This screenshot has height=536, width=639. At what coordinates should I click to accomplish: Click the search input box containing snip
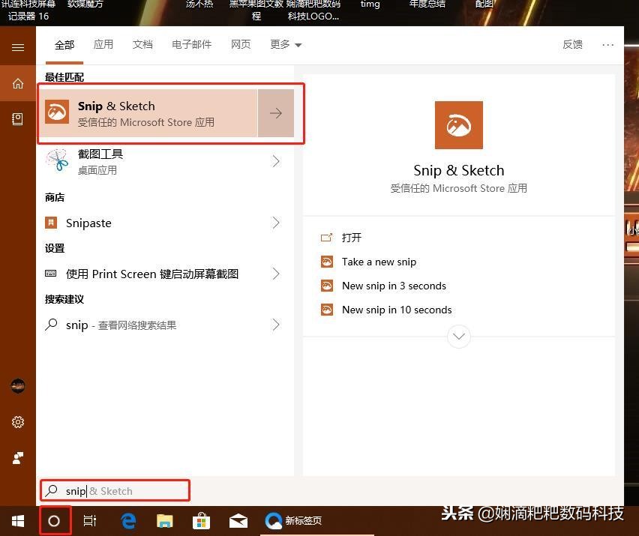click(x=115, y=490)
